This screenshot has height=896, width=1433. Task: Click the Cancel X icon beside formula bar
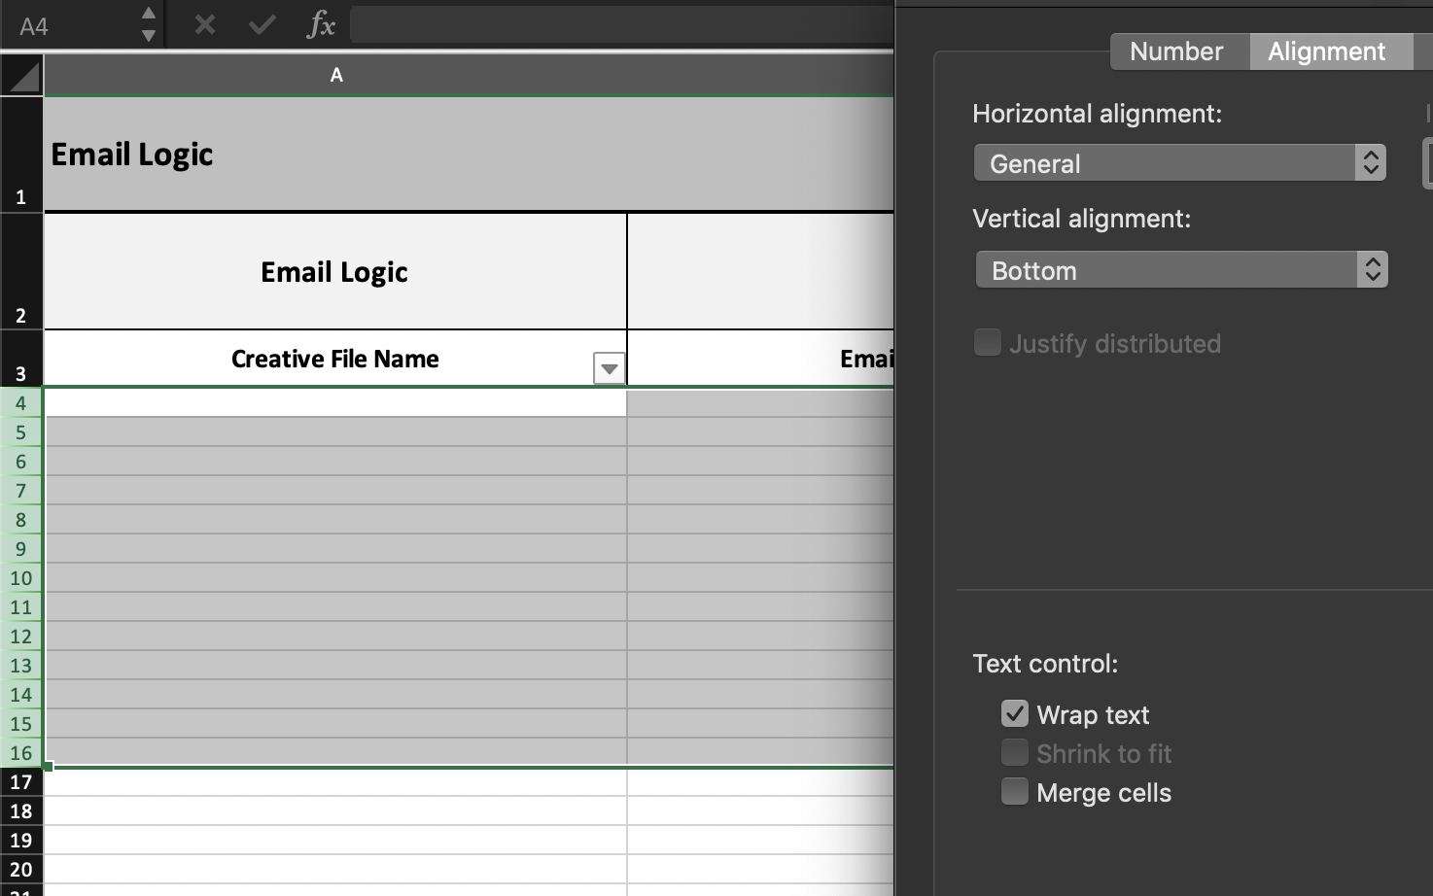(x=203, y=25)
